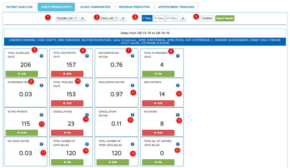Click the search icon beside 30 Days
Image resolution: width=290 pixels, height=168 pixels.
pos(183,18)
